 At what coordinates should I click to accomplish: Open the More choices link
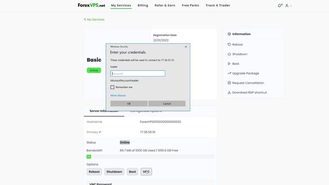coord(118,96)
